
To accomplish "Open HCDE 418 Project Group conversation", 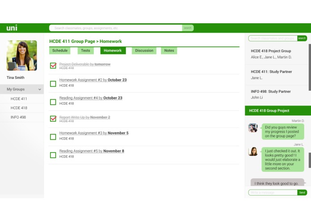I will pyautogui.click(x=277, y=54).
